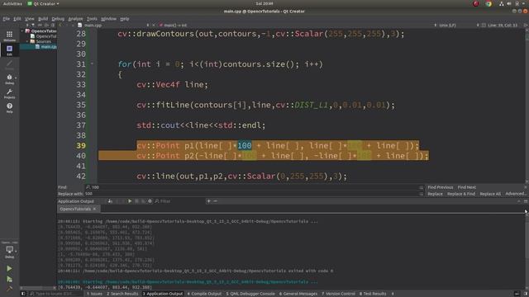Viewport: 529px width, 297px height.
Task: Open the Window menu
Action: tap(108, 19)
